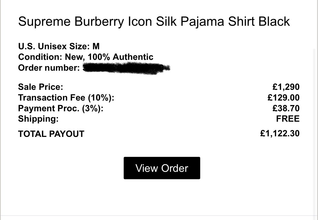Open the order via View Order button

[x=162, y=168]
